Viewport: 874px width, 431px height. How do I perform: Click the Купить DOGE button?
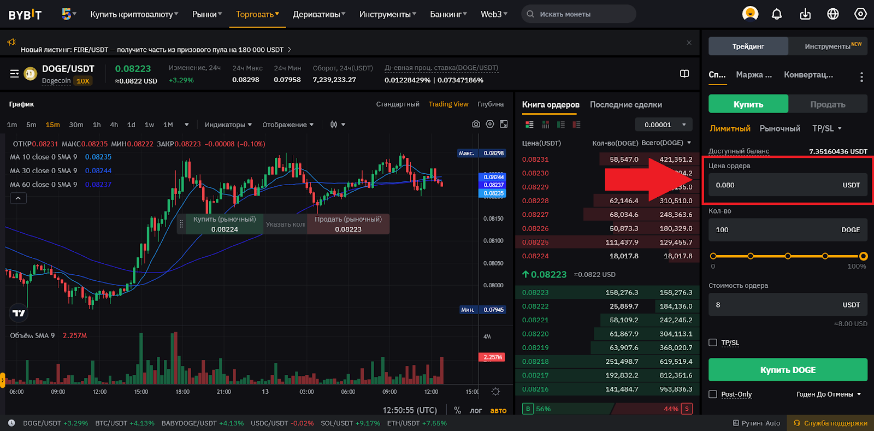pos(788,370)
